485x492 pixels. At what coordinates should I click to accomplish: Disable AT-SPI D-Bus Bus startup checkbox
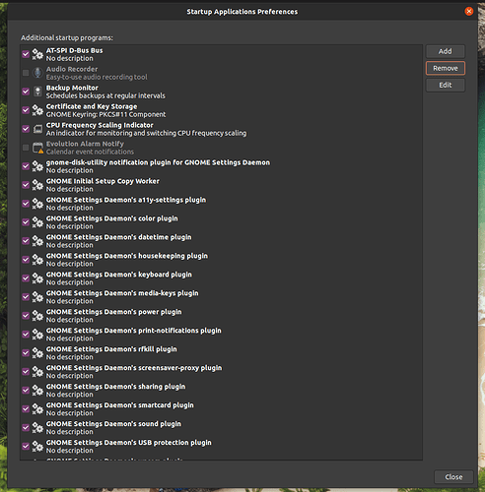(x=26, y=54)
